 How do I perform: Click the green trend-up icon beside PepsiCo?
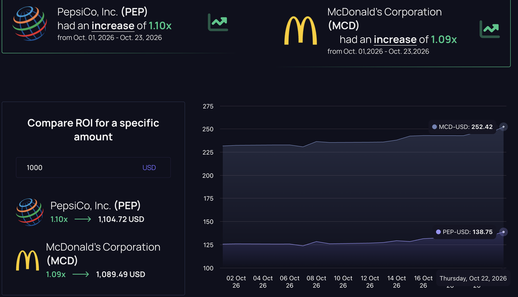(x=218, y=22)
